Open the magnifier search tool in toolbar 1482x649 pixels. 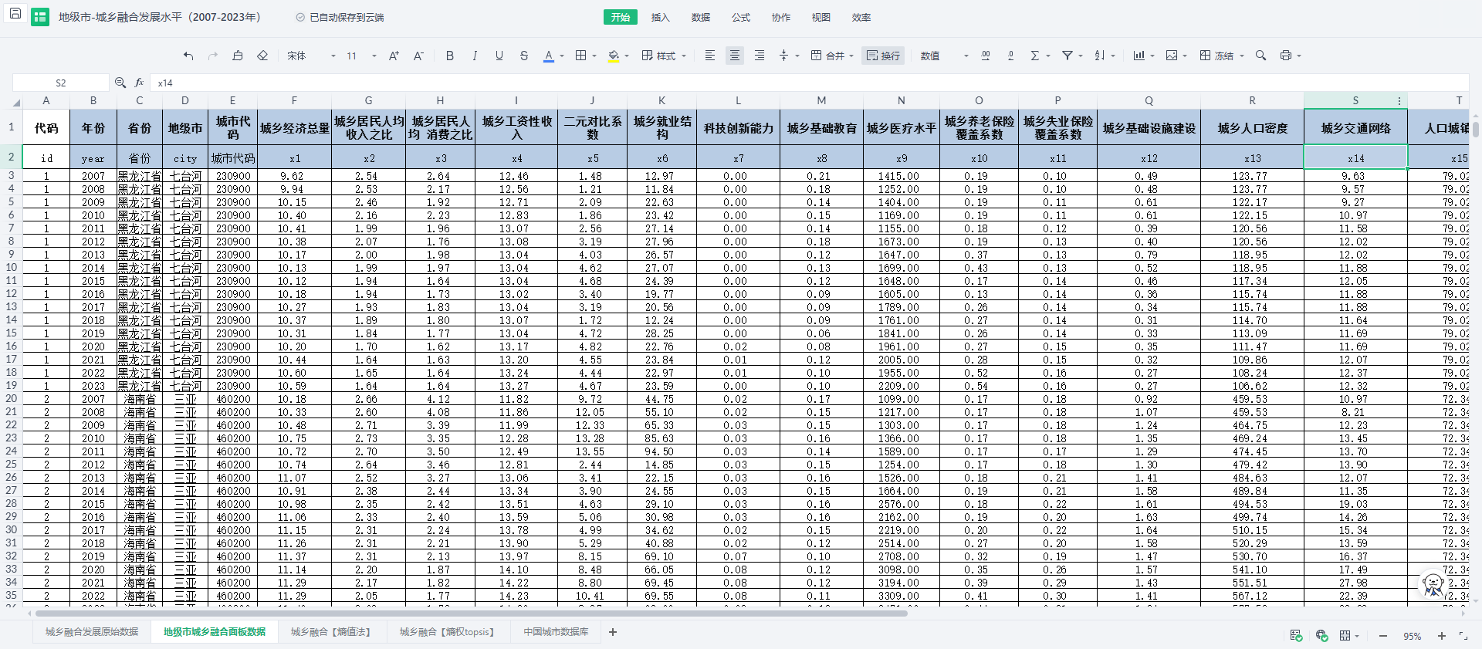(x=1260, y=56)
